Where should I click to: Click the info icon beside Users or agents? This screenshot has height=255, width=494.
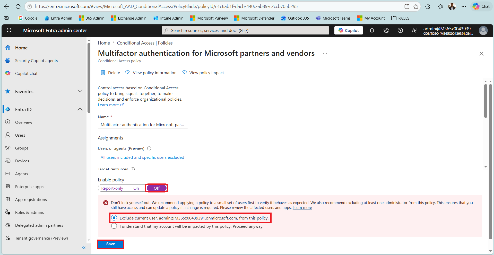(x=149, y=148)
